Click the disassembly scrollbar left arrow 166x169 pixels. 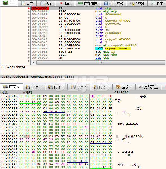pos(34,62)
